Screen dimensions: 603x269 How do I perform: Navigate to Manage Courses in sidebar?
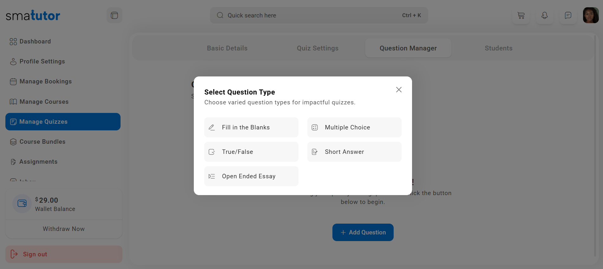tap(44, 102)
